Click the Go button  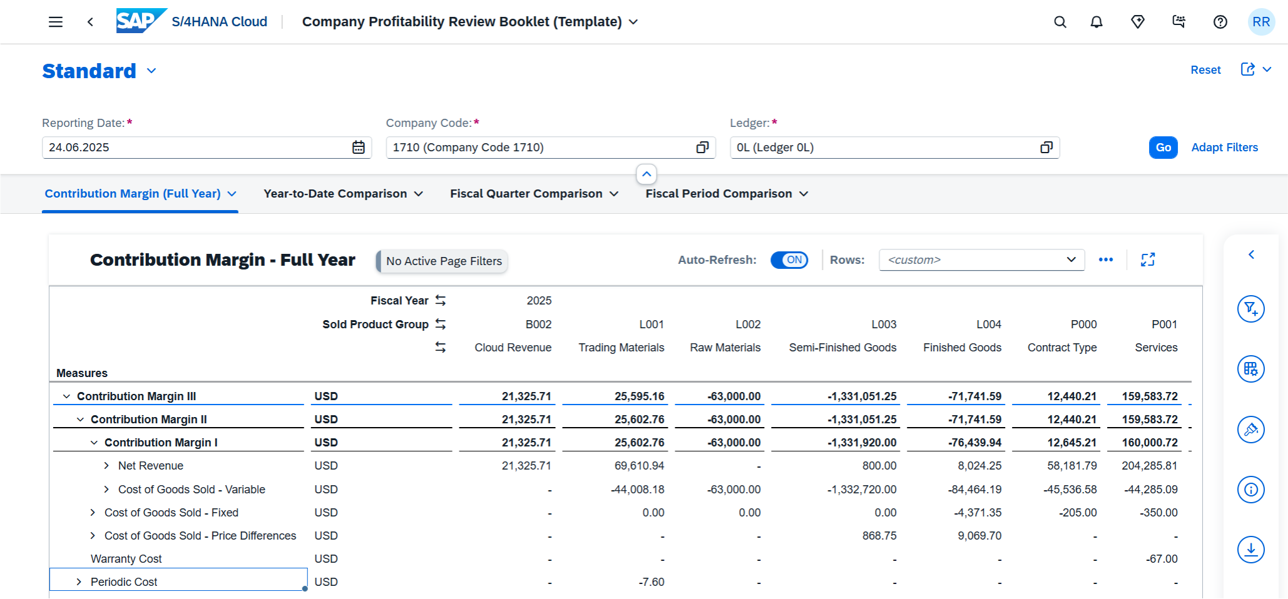coord(1163,148)
